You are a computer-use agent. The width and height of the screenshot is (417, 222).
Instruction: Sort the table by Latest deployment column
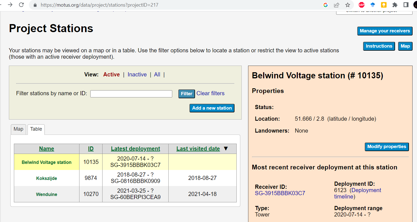coord(135,149)
